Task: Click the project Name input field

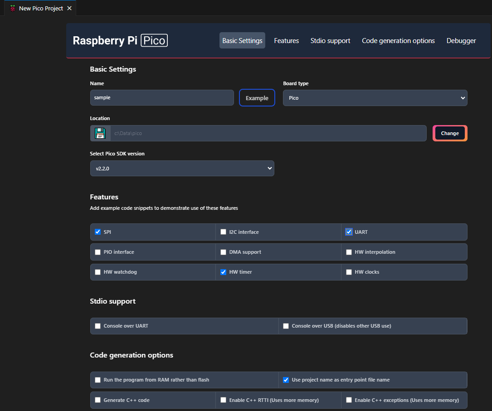Action: click(162, 97)
